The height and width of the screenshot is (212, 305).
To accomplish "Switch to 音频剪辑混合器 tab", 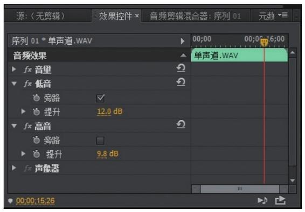I will (196, 16).
